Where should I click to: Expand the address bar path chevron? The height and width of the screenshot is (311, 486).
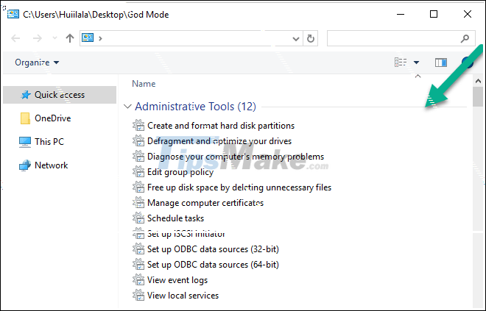(x=100, y=38)
